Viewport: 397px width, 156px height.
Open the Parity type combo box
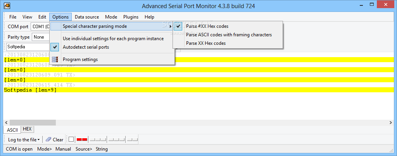40,37
